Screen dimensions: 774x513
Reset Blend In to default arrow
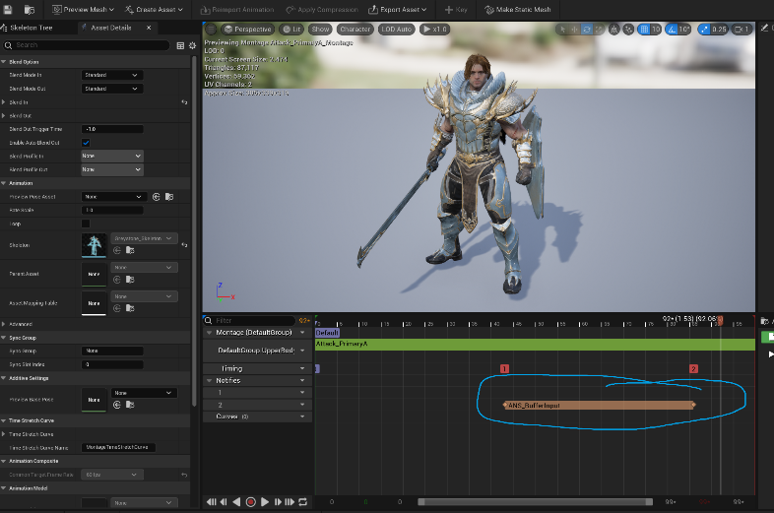coord(184,102)
